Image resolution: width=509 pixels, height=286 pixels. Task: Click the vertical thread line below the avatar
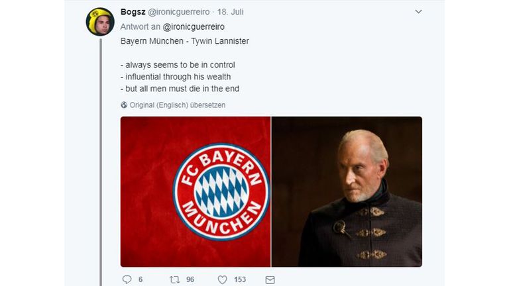(x=101, y=162)
